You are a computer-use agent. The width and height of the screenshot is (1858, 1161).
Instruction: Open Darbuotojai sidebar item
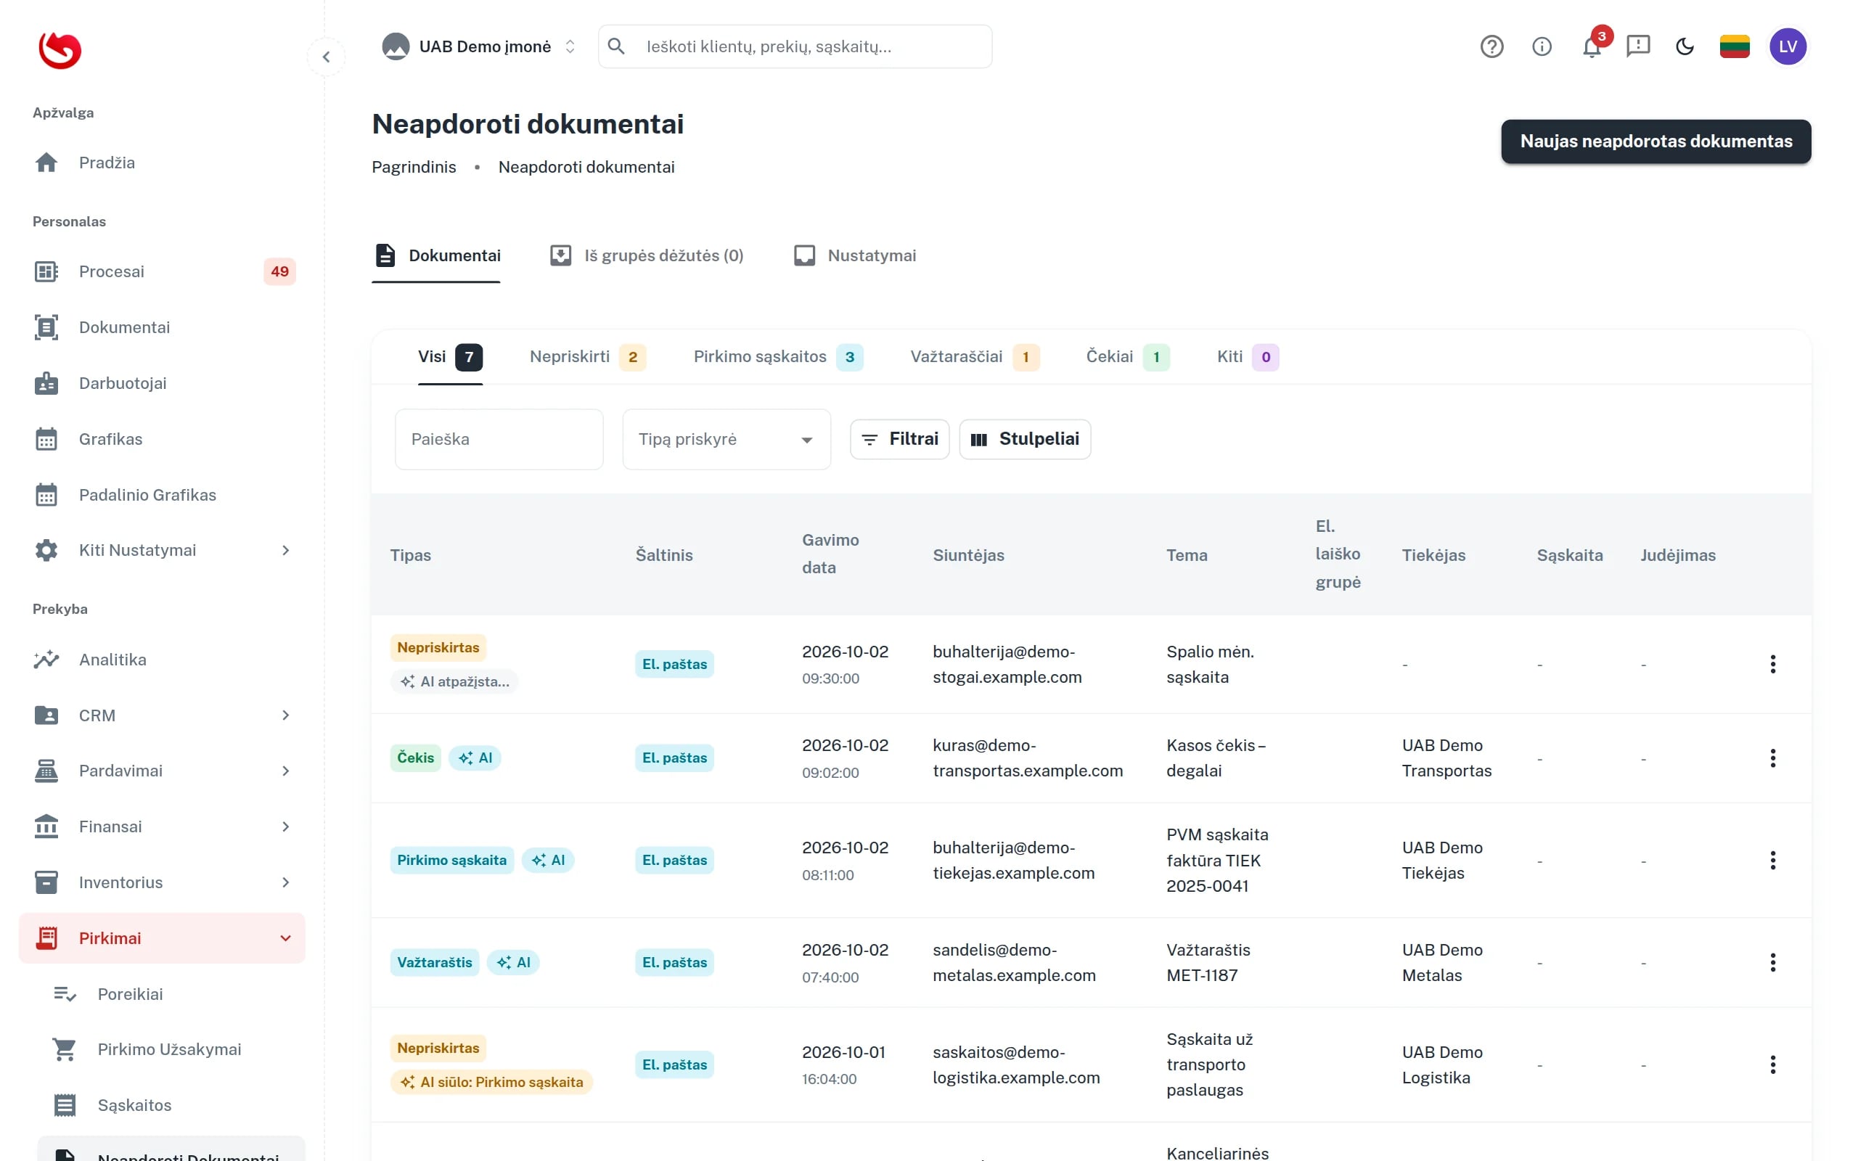click(x=162, y=383)
